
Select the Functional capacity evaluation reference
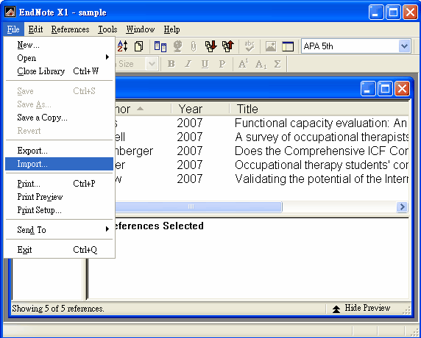tap(262, 123)
